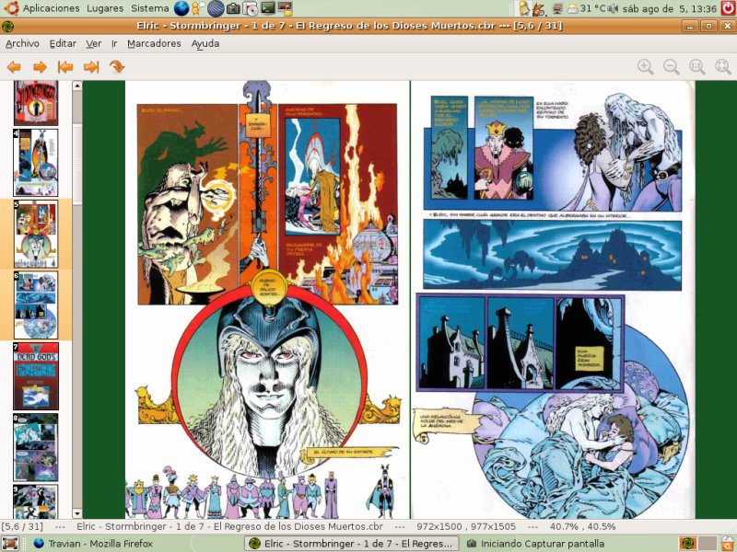Screen dimensions: 737x552
Task: Expand the Lugares panel menu
Action: [x=105, y=8]
